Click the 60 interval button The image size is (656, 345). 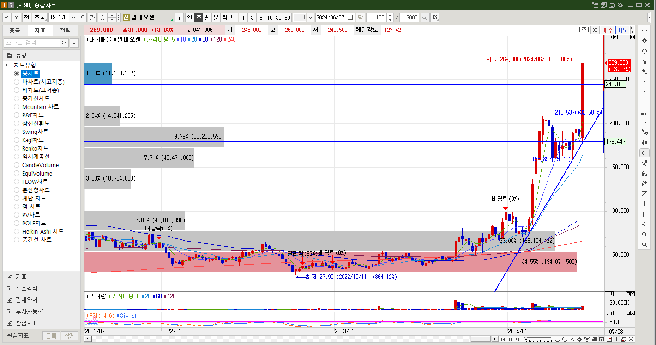point(287,18)
